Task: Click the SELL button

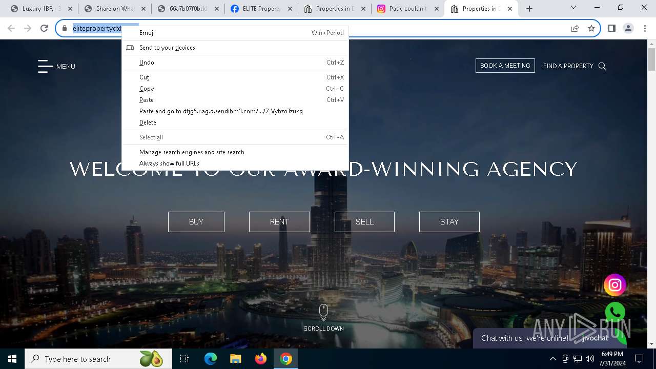Action: [x=364, y=222]
